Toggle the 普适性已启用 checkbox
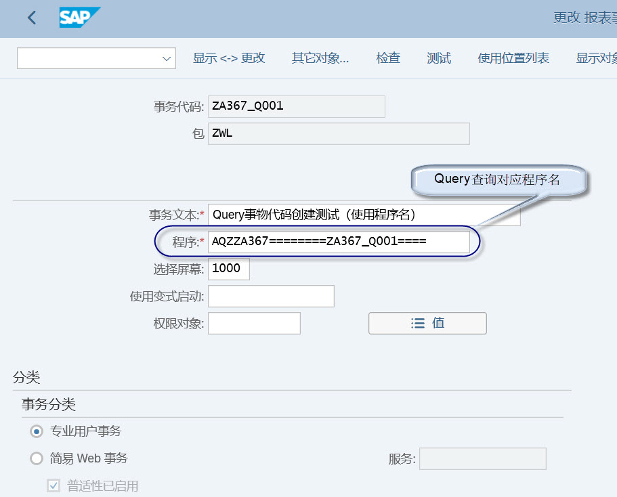The image size is (617, 497). (52, 485)
